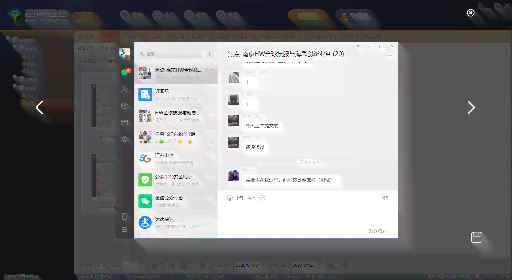
Task: Open the HW全球技服与海思... conversation
Action: (176, 116)
